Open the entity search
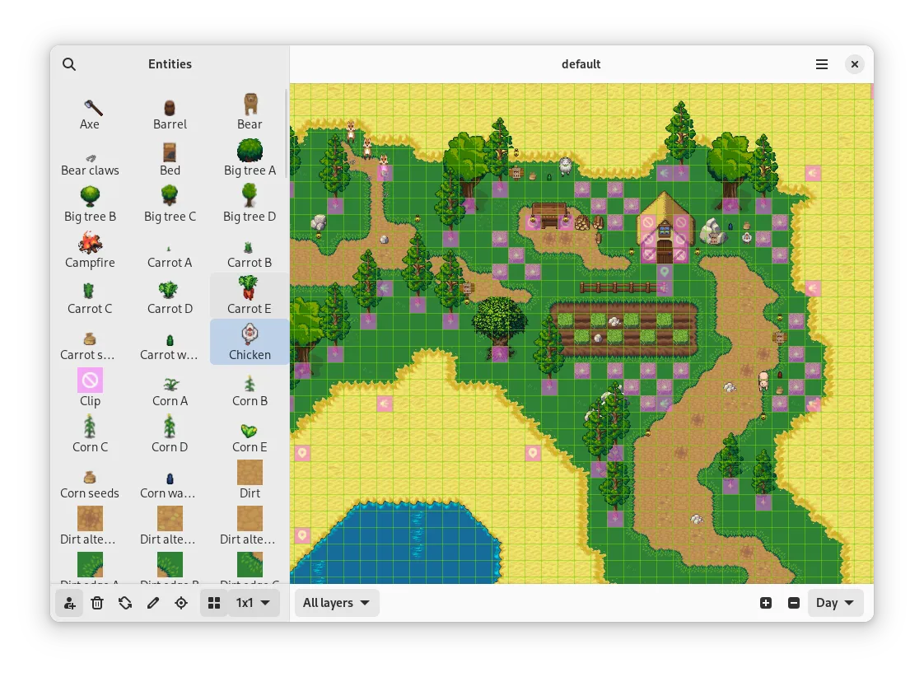Image resolution: width=924 pixels, height=677 pixels. pyautogui.click(x=69, y=64)
